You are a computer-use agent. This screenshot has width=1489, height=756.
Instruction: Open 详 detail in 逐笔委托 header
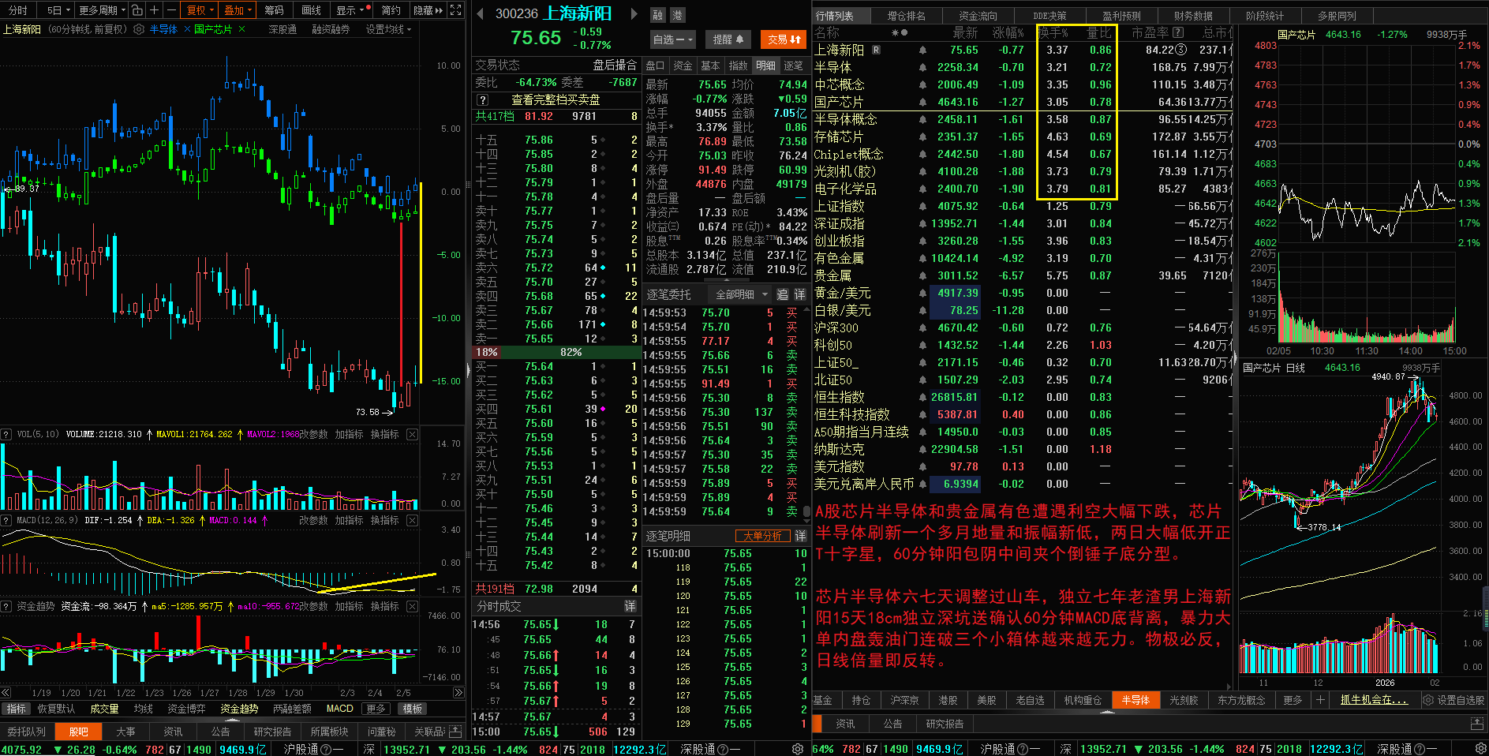pyautogui.click(x=799, y=294)
